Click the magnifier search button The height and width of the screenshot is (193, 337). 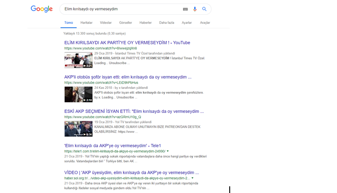click(x=204, y=9)
